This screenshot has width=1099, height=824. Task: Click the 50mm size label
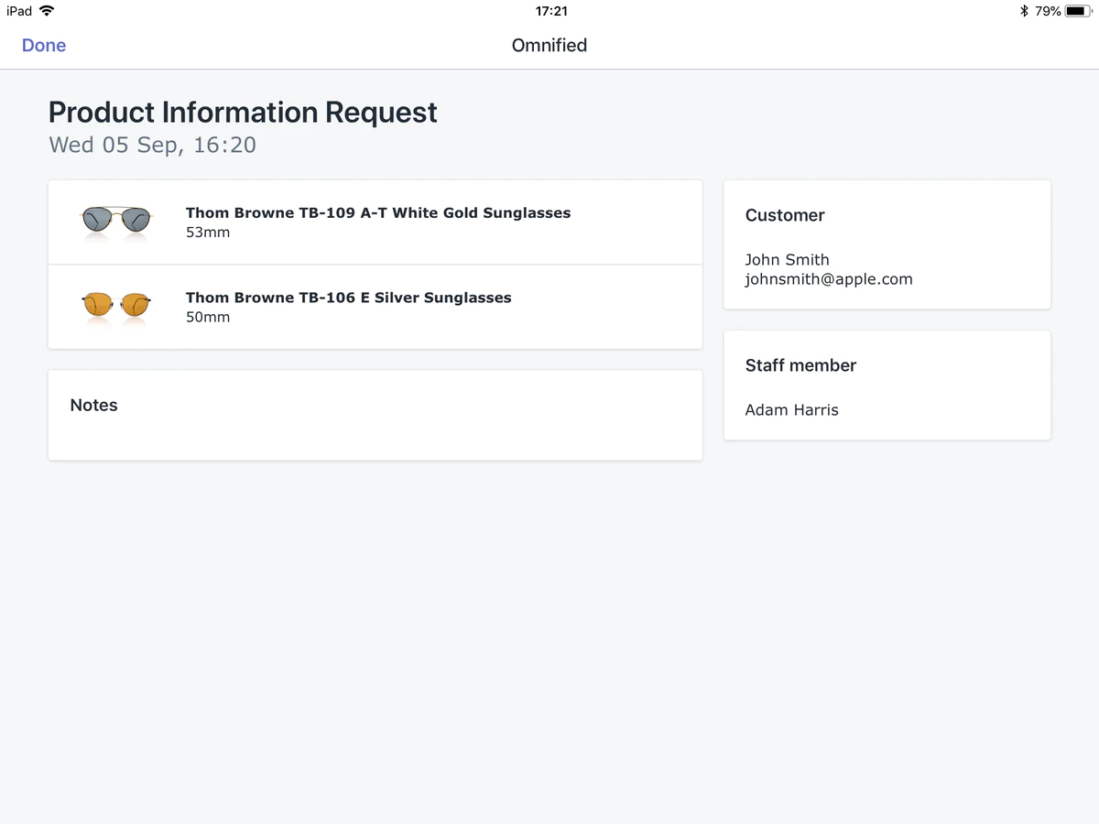point(208,318)
